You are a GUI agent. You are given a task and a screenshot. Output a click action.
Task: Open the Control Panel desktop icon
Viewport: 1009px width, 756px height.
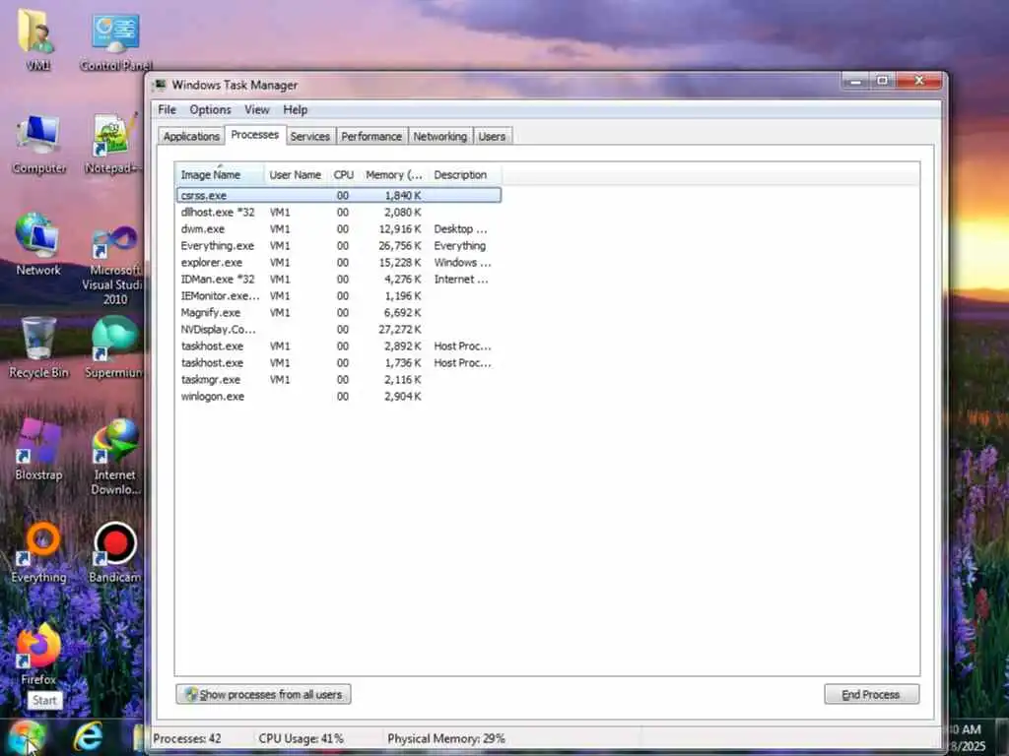point(116,38)
